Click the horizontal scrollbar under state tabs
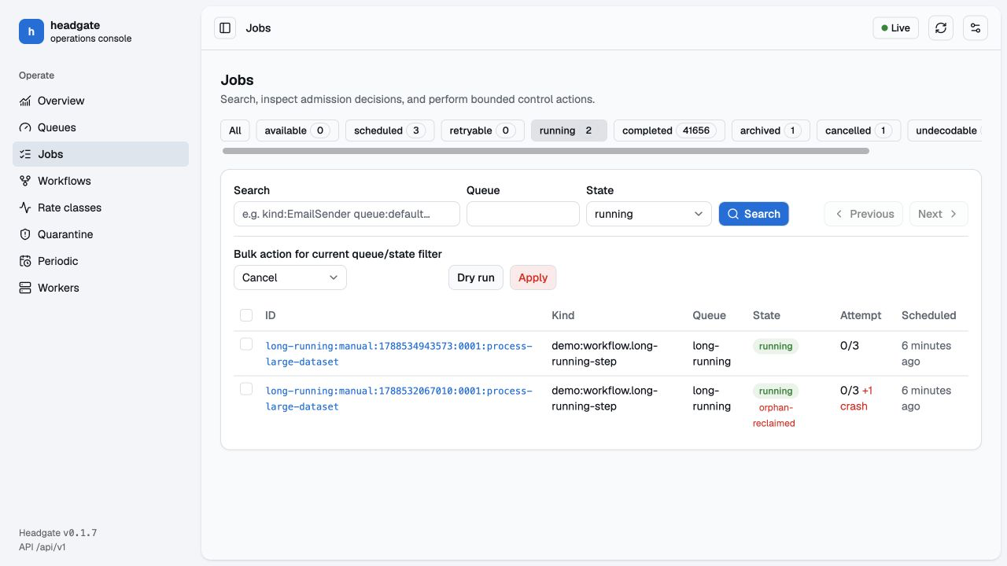1007x566 pixels. coord(546,151)
